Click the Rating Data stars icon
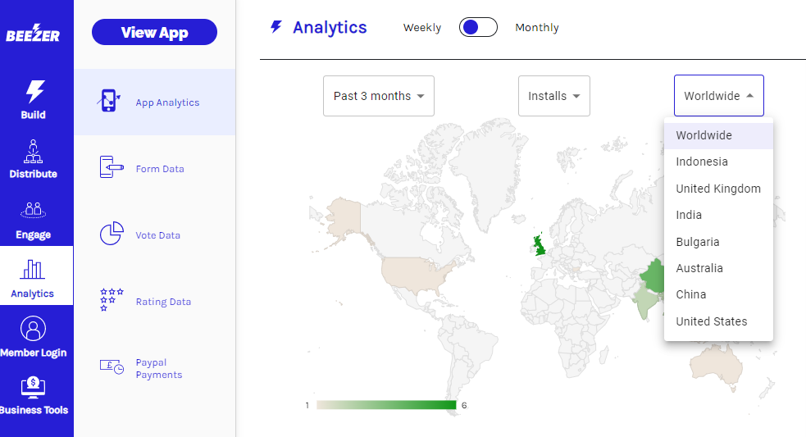This screenshot has height=437, width=806. [112, 300]
